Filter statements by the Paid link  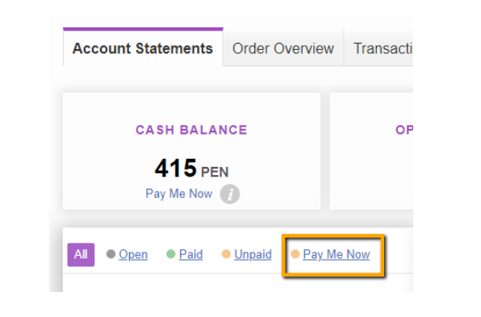tap(190, 254)
